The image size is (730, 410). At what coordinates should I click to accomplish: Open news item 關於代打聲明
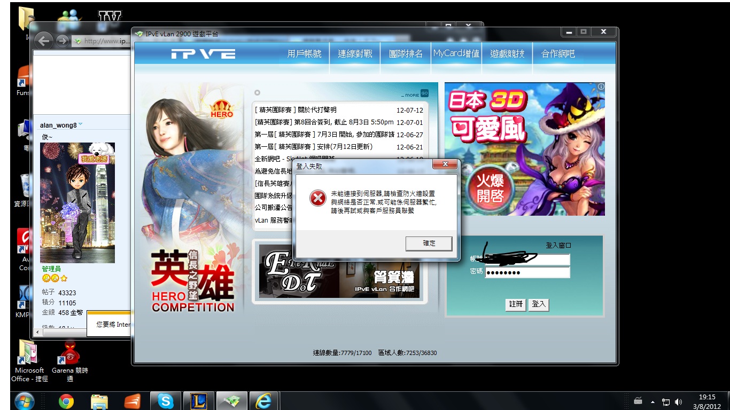296,110
